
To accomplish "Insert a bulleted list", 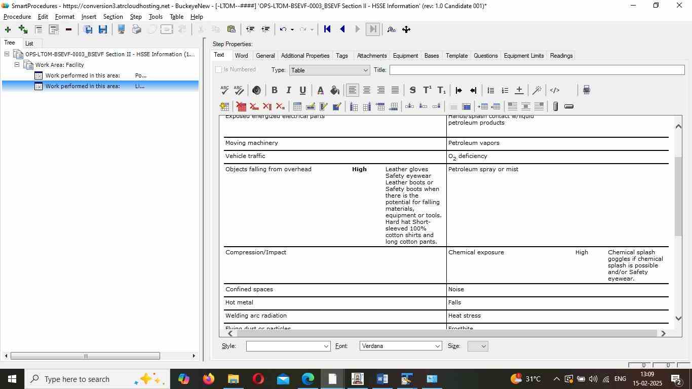I will tap(490, 90).
